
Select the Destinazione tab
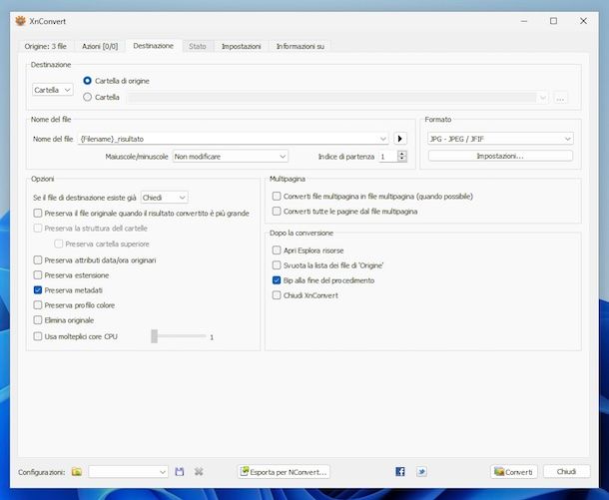[x=154, y=46]
